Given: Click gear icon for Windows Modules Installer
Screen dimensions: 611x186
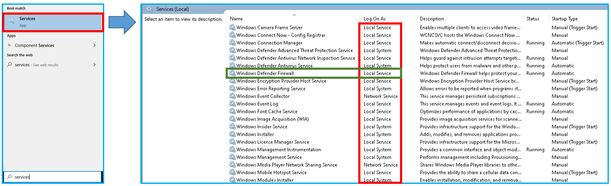Looking at the screenshot, I should point(233,180).
